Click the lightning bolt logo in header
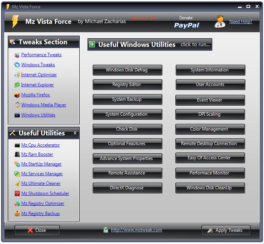The height and width of the screenshot is (244, 264). point(15,21)
